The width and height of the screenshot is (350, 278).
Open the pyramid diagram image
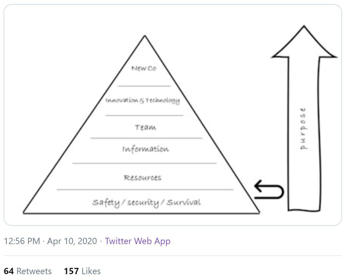(172, 115)
